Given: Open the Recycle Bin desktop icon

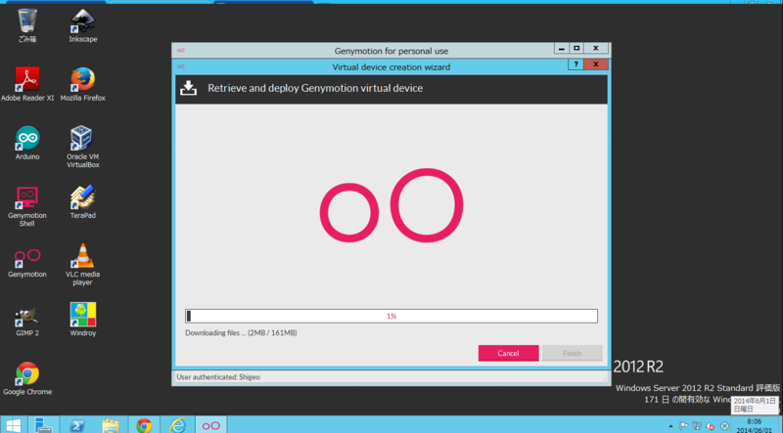Looking at the screenshot, I should pyautogui.click(x=27, y=25).
